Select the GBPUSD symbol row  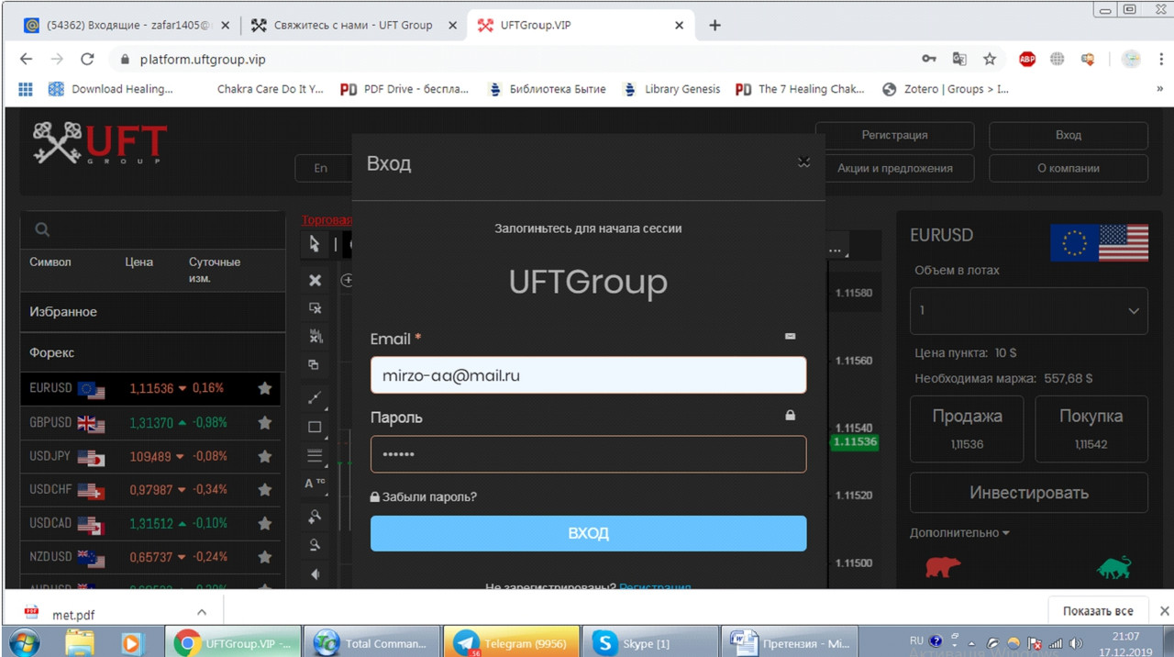pos(151,423)
